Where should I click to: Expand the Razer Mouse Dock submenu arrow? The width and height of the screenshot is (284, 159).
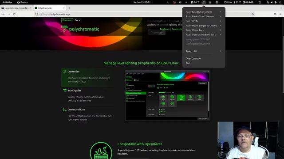pyautogui.click(x=221, y=30)
